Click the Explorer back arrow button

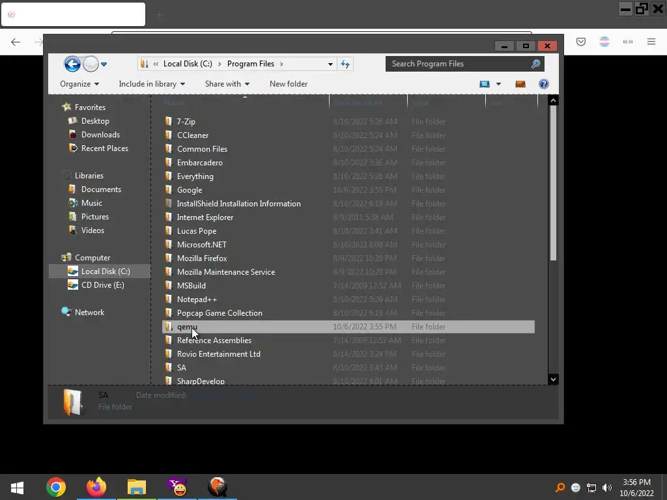point(72,64)
